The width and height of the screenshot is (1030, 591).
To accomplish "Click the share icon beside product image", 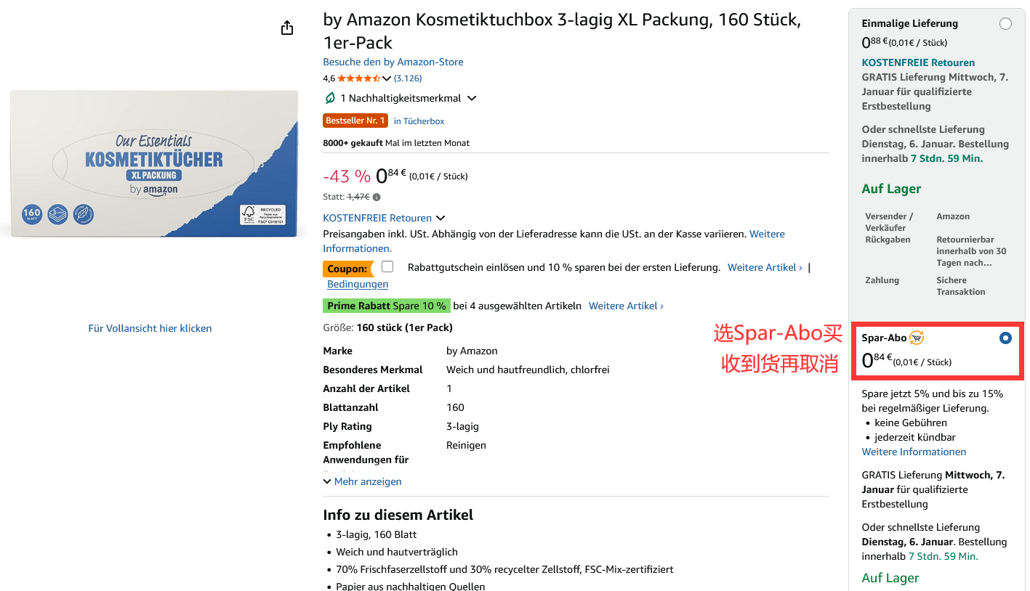I will [287, 28].
